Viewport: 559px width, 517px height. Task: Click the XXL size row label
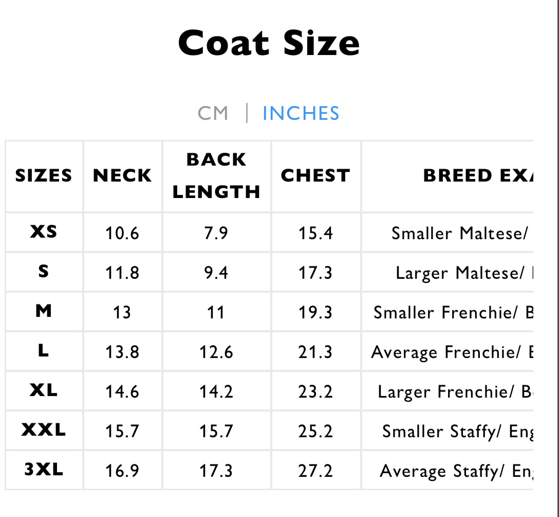tap(44, 430)
